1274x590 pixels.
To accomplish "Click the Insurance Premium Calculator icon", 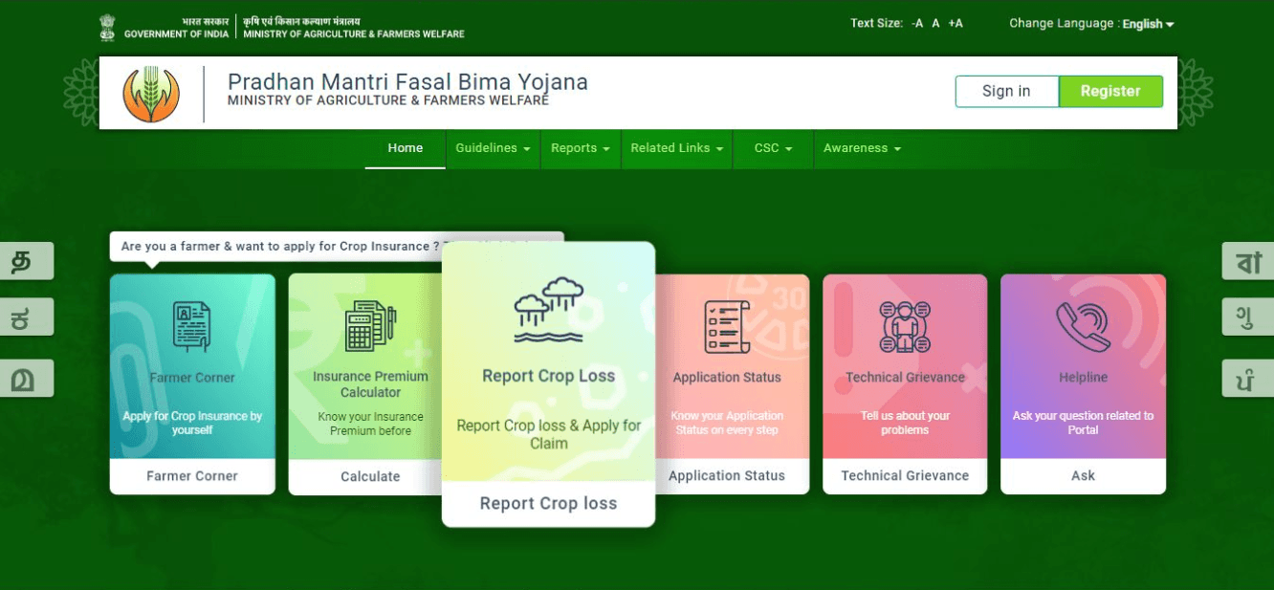I will coord(370,326).
